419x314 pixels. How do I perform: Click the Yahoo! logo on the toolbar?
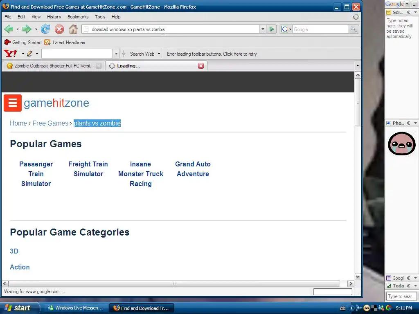tap(10, 54)
